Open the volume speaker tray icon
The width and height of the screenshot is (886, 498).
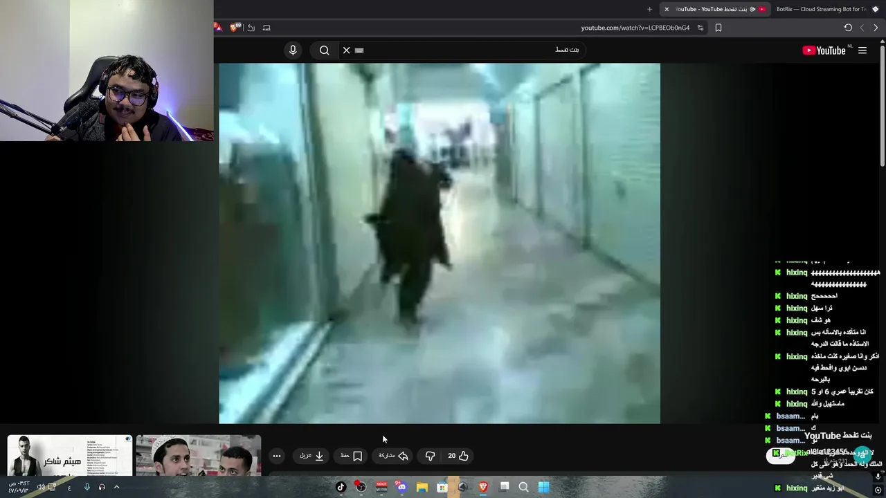41,487
